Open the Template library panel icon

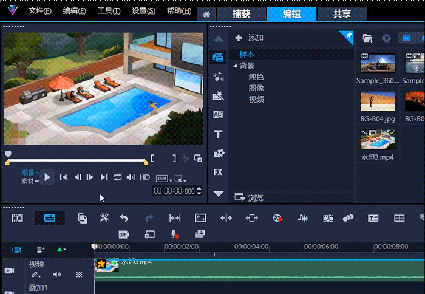pos(218,96)
